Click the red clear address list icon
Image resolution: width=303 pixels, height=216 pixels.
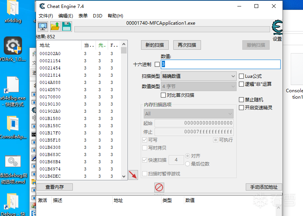[x=159, y=188]
